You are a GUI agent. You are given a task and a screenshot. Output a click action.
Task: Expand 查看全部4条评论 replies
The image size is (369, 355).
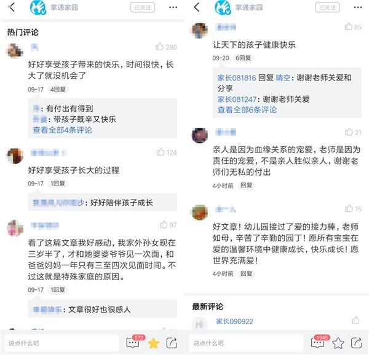coord(62,130)
